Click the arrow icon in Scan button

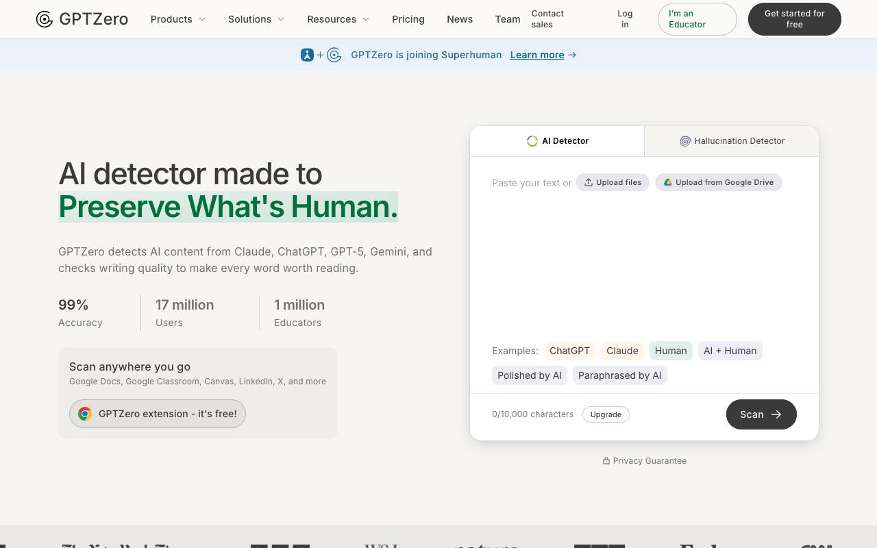coord(776,414)
